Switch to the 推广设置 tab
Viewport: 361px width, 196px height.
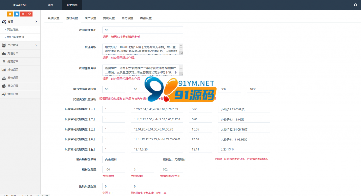click(x=91, y=18)
